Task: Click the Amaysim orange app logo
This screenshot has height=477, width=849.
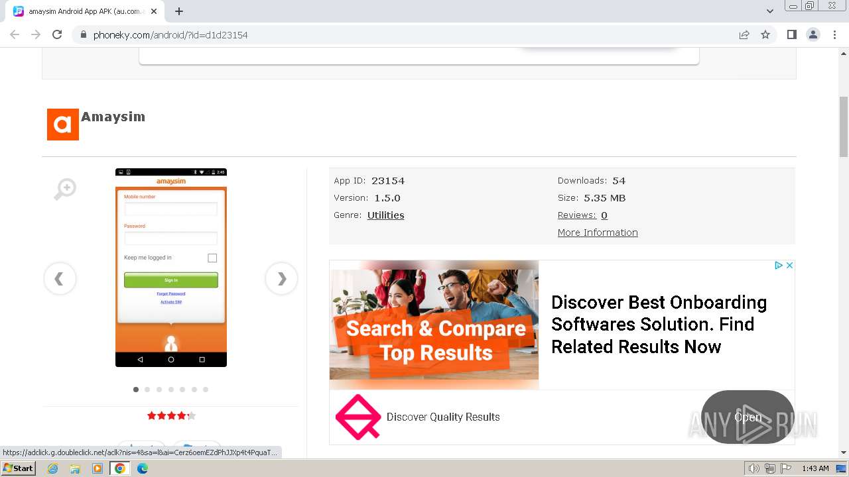Action: [63, 125]
